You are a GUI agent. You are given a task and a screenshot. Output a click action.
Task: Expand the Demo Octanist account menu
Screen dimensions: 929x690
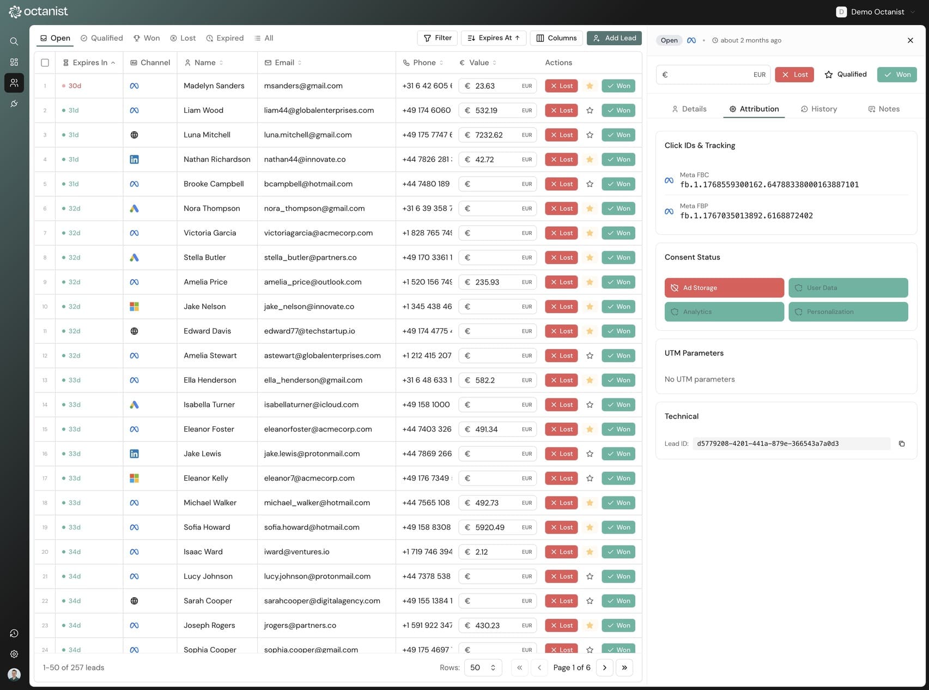click(x=876, y=12)
